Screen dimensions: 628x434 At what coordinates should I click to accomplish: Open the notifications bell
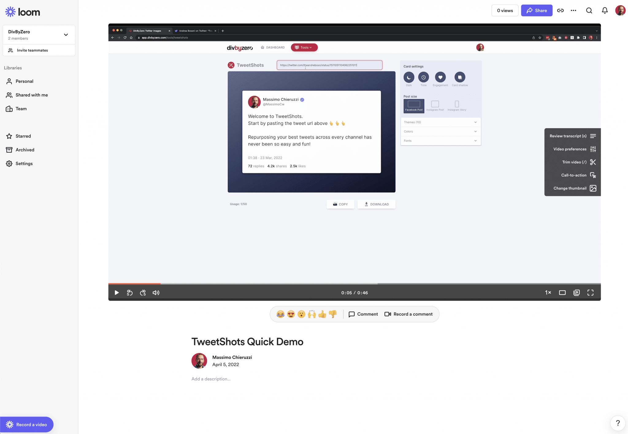[605, 10]
